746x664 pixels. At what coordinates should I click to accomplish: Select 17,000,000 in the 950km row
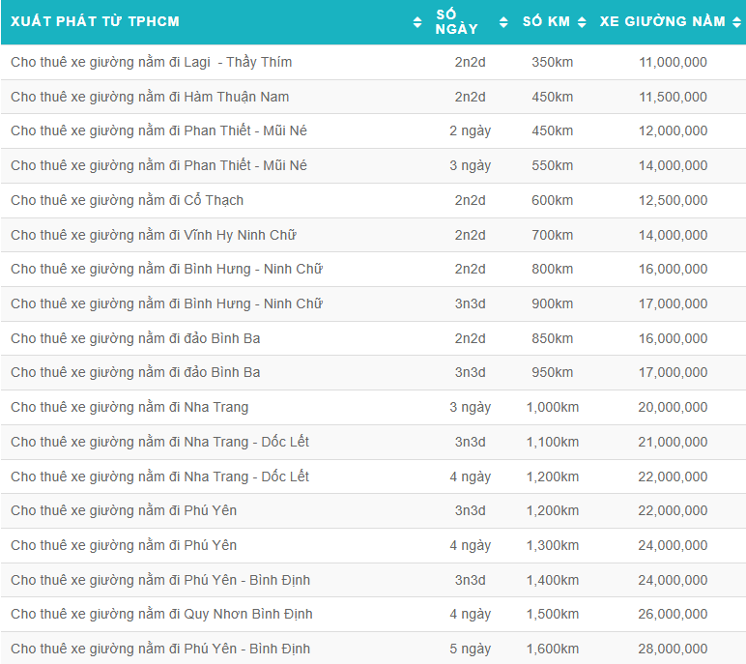click(x=673, y=372)
